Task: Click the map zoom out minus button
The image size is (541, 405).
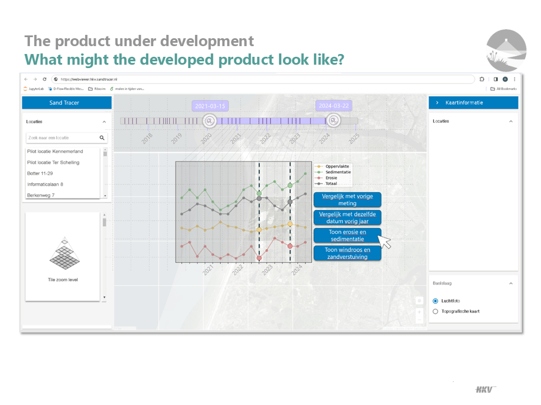Action: coord(419,319)
